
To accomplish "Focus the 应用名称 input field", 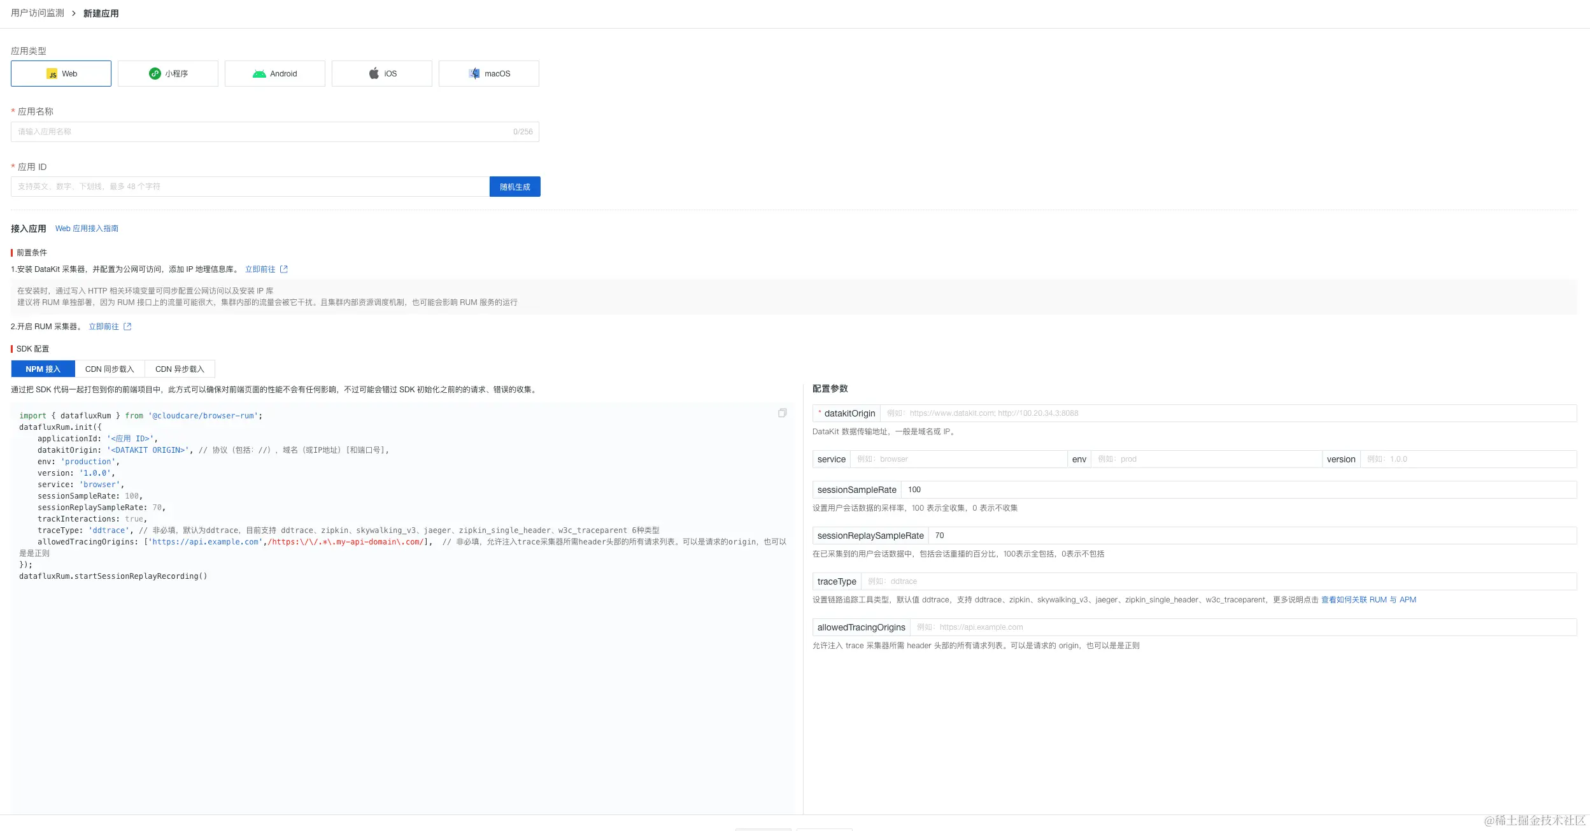I will coord(261,132).
